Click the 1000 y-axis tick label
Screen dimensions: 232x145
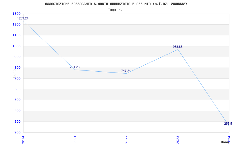point(17,46)
